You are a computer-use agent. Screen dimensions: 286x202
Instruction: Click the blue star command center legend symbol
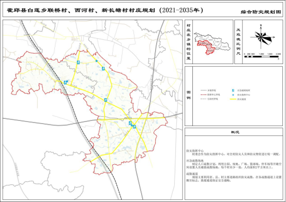click(x=233, y=95)
